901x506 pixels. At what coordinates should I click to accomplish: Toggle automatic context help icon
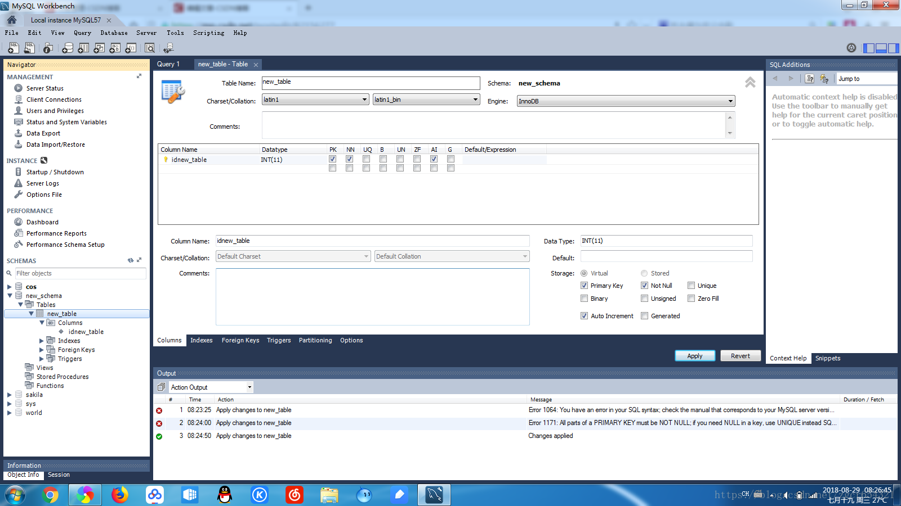(x=824, y=79)
